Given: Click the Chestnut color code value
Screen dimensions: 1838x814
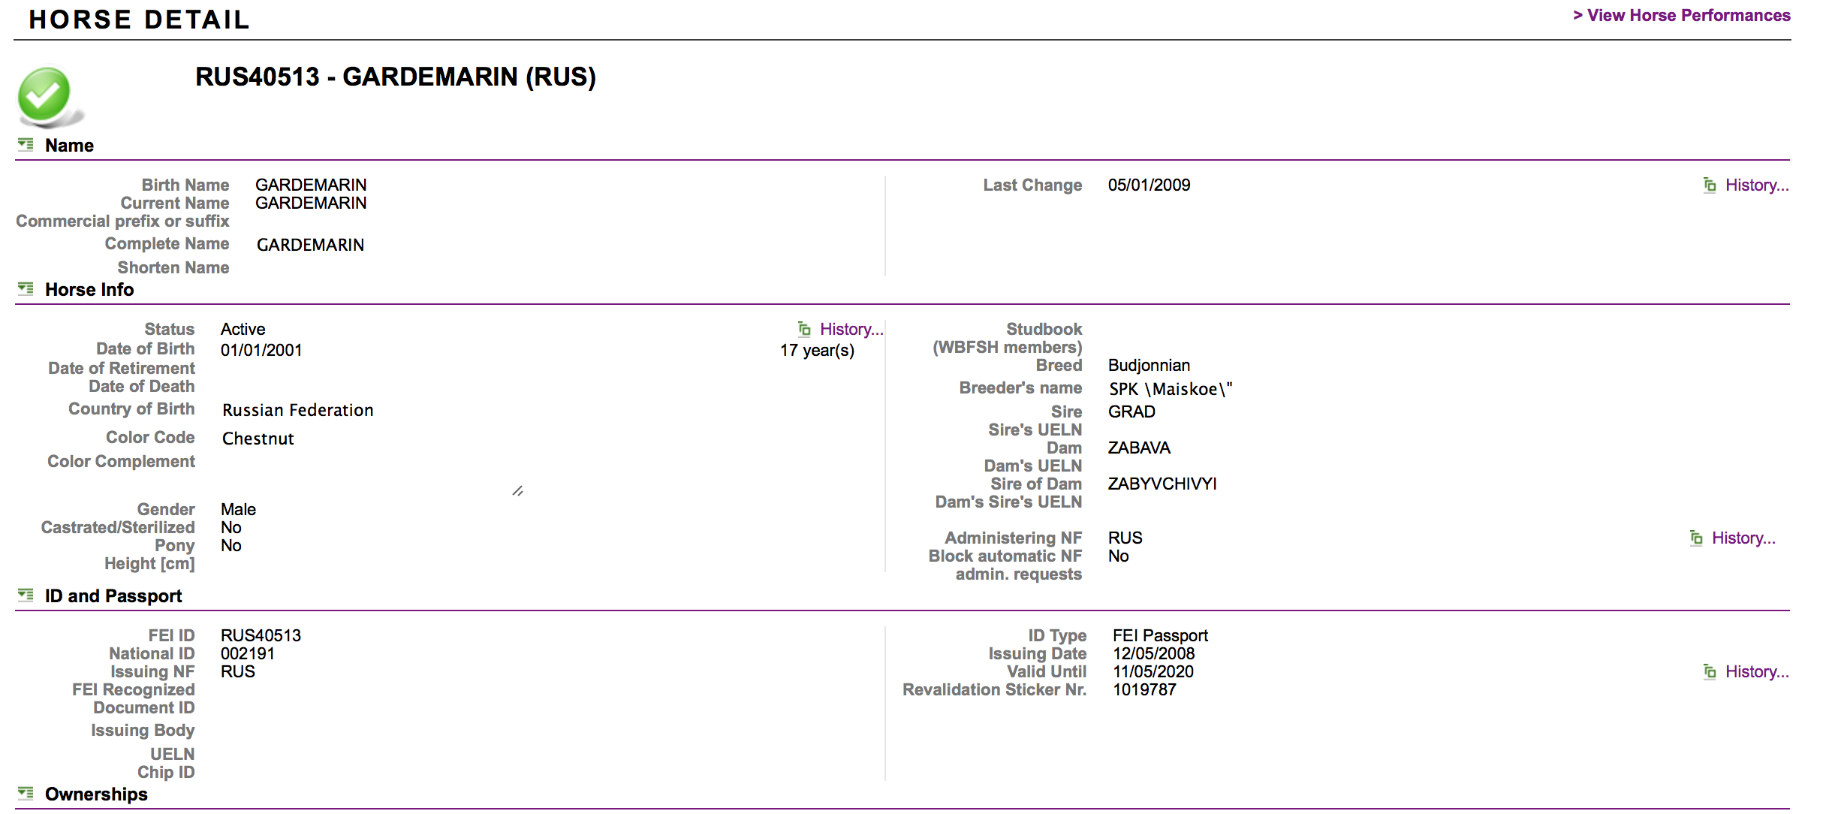Looking at the screenshot, I should 258,439.
